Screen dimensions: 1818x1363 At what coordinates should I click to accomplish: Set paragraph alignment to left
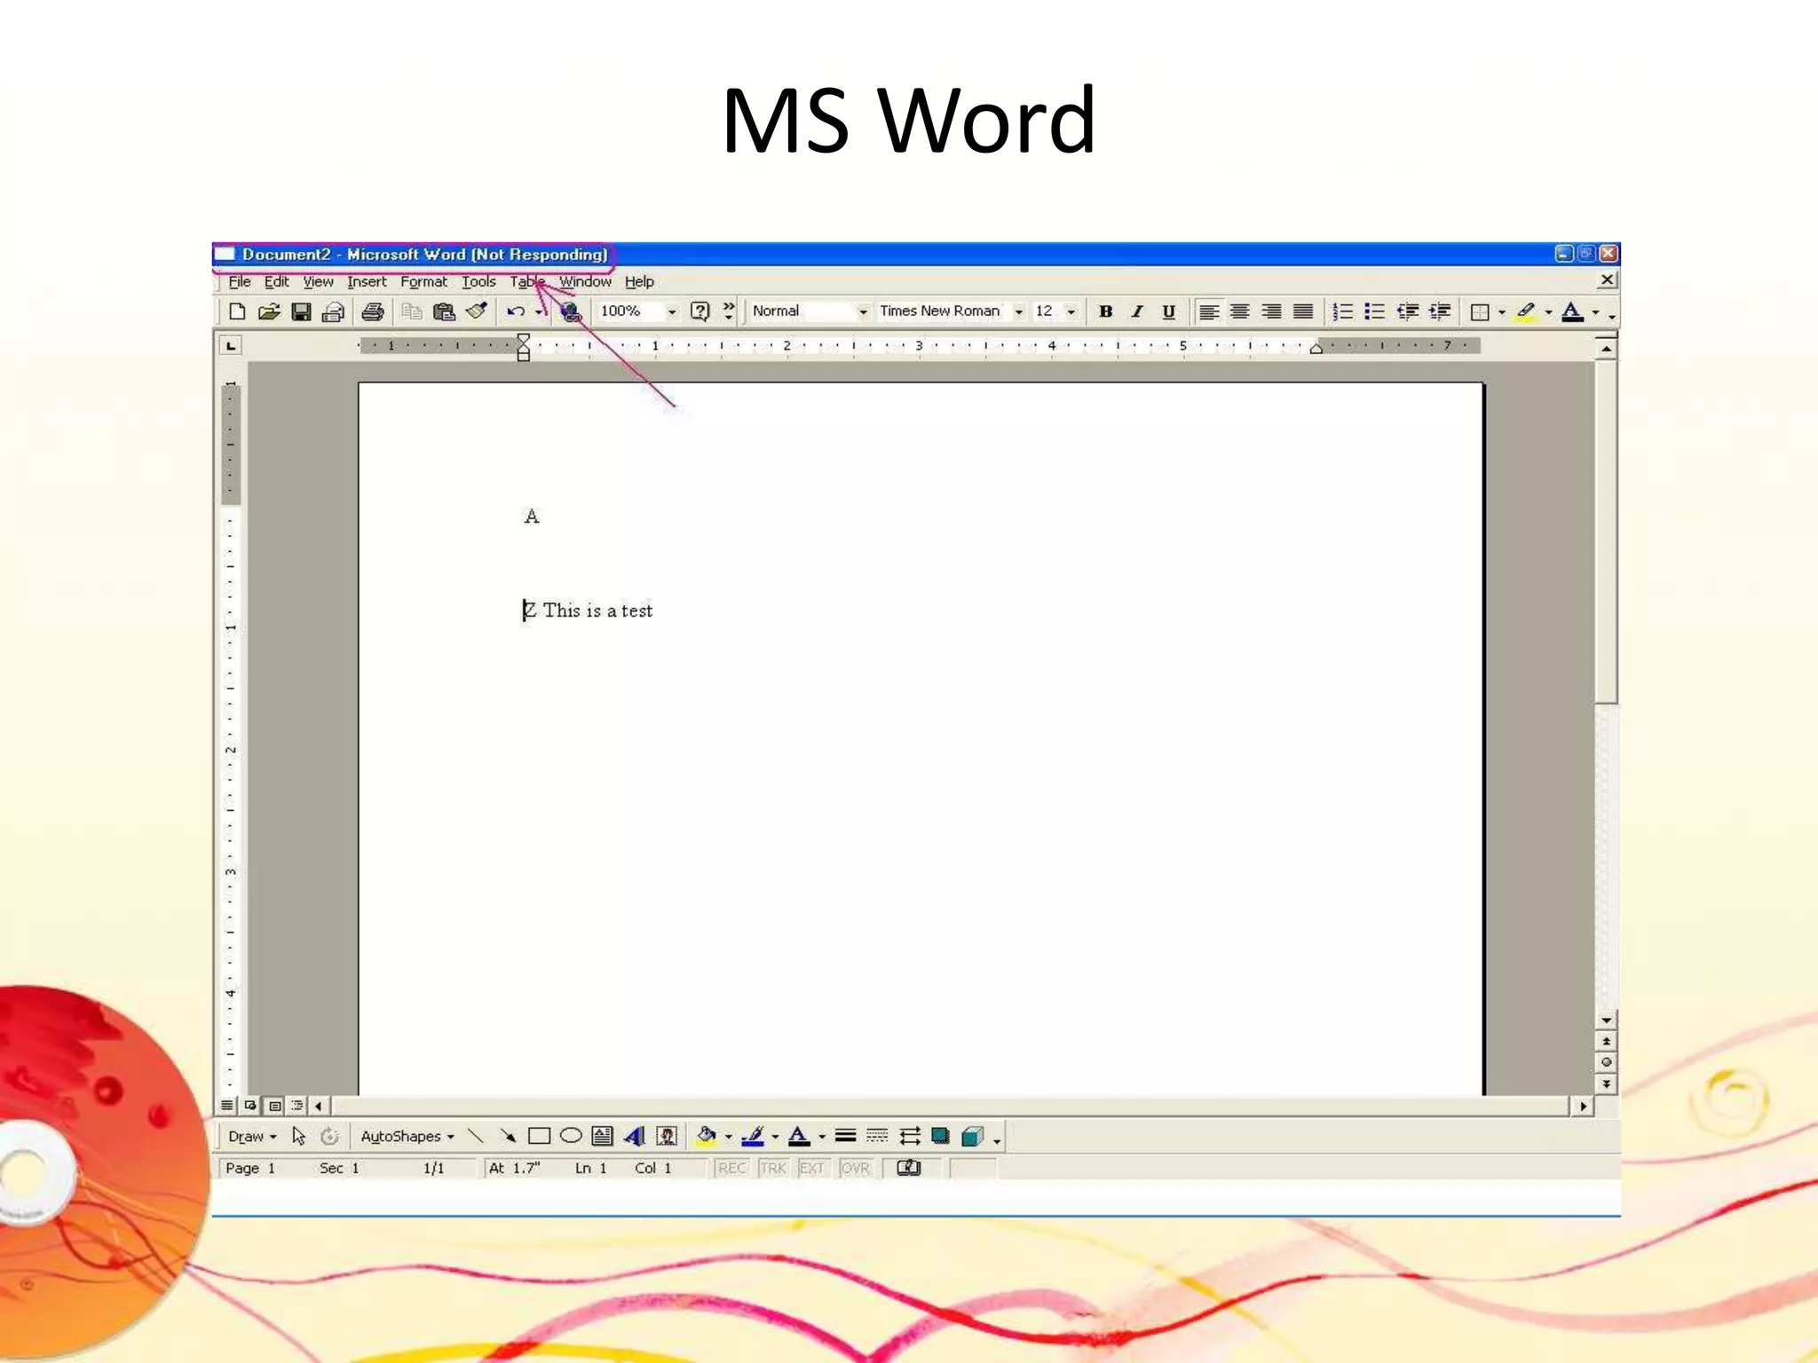pyautogui.click(x=1208, y=311)
